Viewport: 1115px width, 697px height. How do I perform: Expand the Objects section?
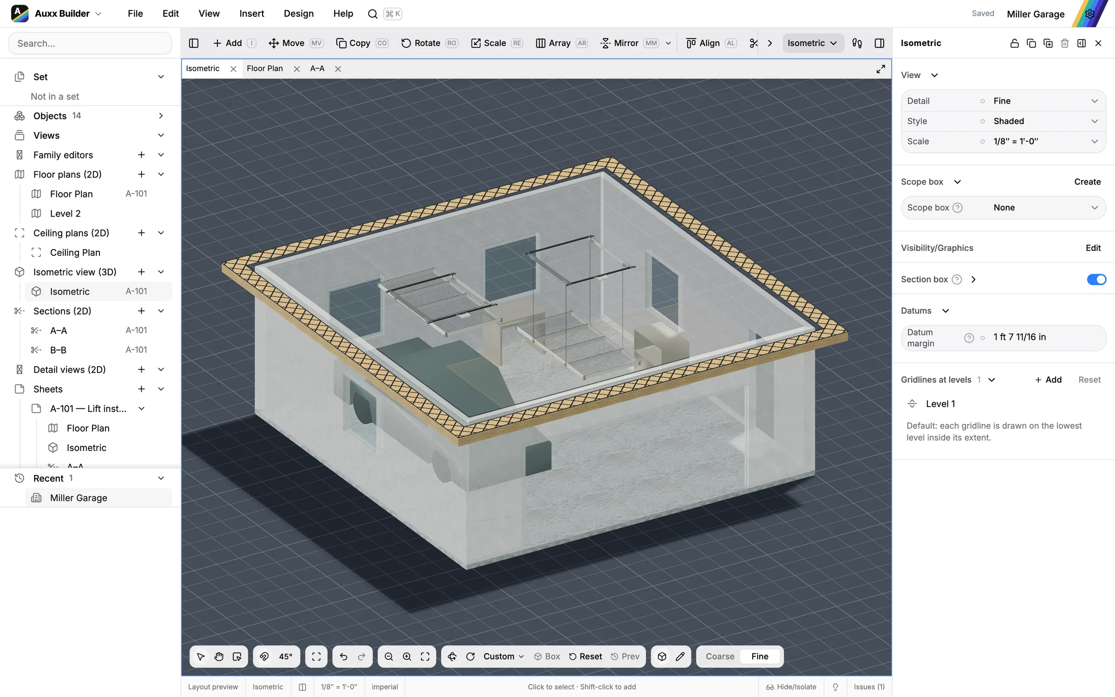point(161,116)
